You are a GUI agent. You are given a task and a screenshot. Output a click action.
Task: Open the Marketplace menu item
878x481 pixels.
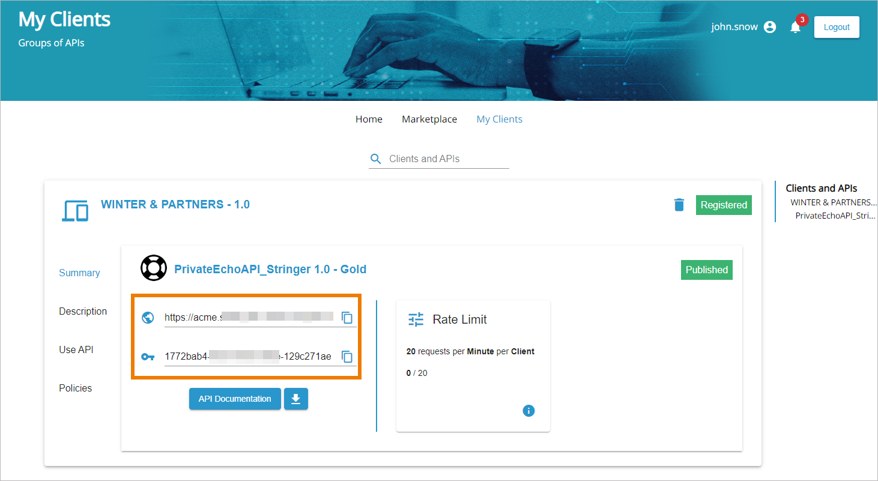tap(429, 119)
